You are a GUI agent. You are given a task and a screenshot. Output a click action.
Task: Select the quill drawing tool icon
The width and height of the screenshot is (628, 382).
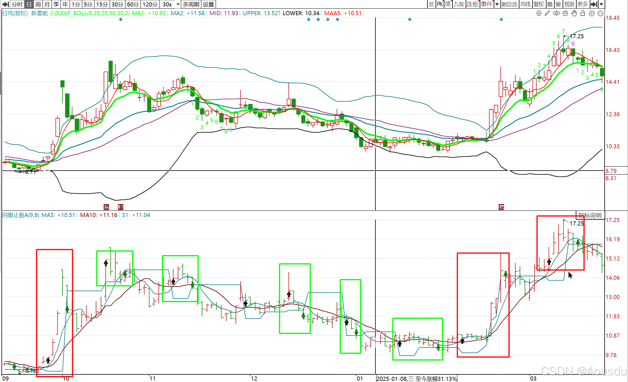(547, 13)
